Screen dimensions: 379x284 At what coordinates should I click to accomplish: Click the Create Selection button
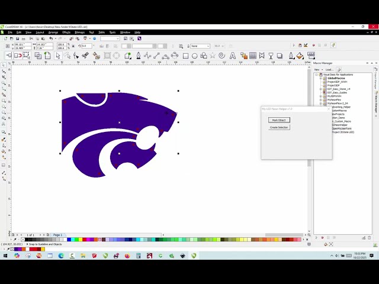pyautogui.click(x=279, y=127)
